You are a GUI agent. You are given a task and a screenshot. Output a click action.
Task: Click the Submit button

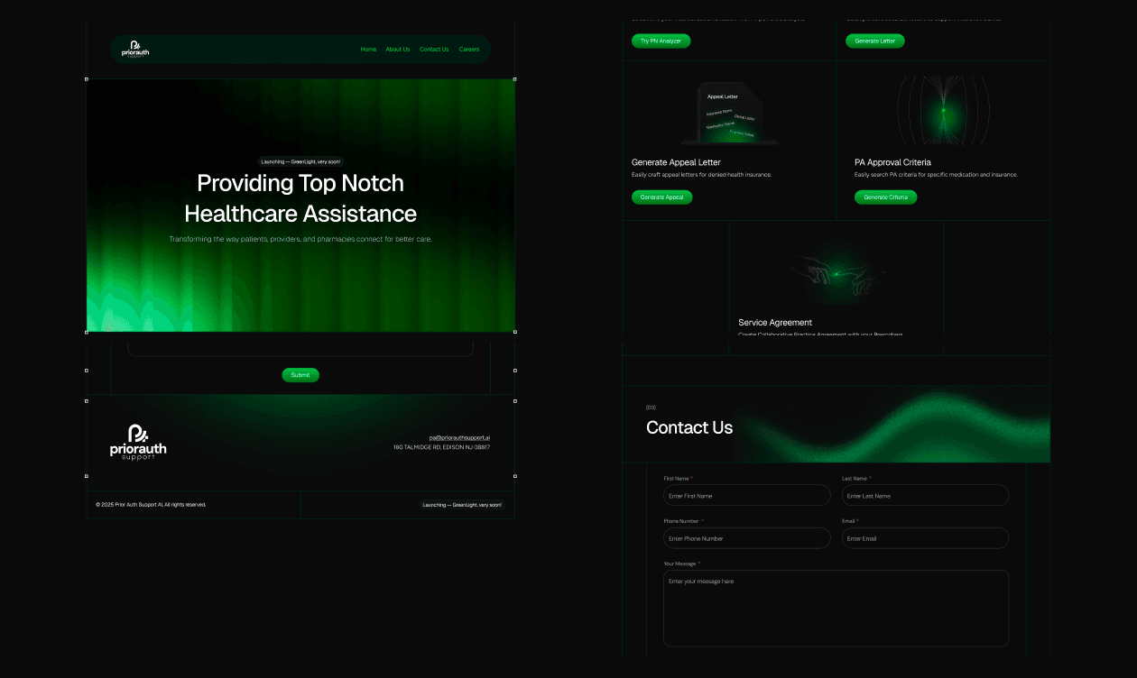[x=300, y=375]
